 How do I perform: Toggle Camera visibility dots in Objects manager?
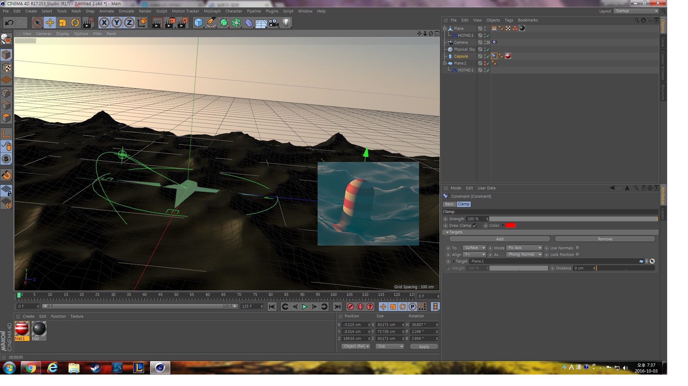coord(485,42)
